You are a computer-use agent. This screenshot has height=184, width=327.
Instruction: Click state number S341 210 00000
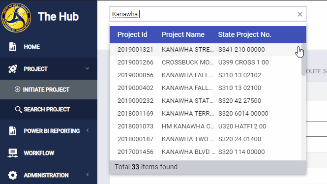[x=241, y=50]
